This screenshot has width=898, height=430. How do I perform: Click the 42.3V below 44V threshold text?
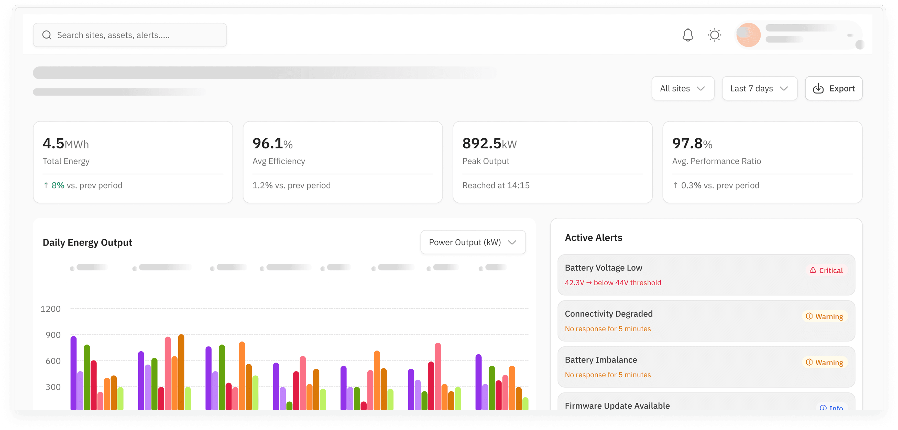coord(613,282)
